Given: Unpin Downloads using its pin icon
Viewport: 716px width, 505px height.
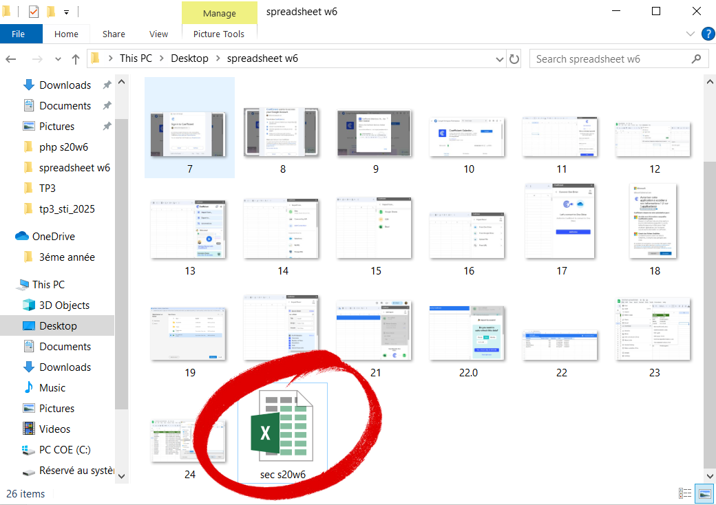Looking at the screenshot, I should tap(107, 85).
